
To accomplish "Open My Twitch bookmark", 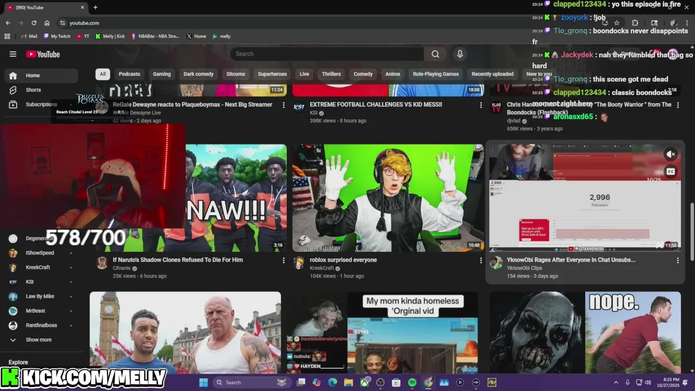I will tap(57, 36).
